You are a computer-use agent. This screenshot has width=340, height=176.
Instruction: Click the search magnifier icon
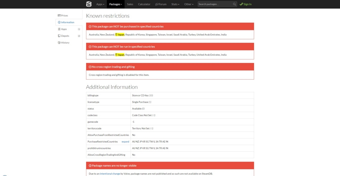[234, 4]
